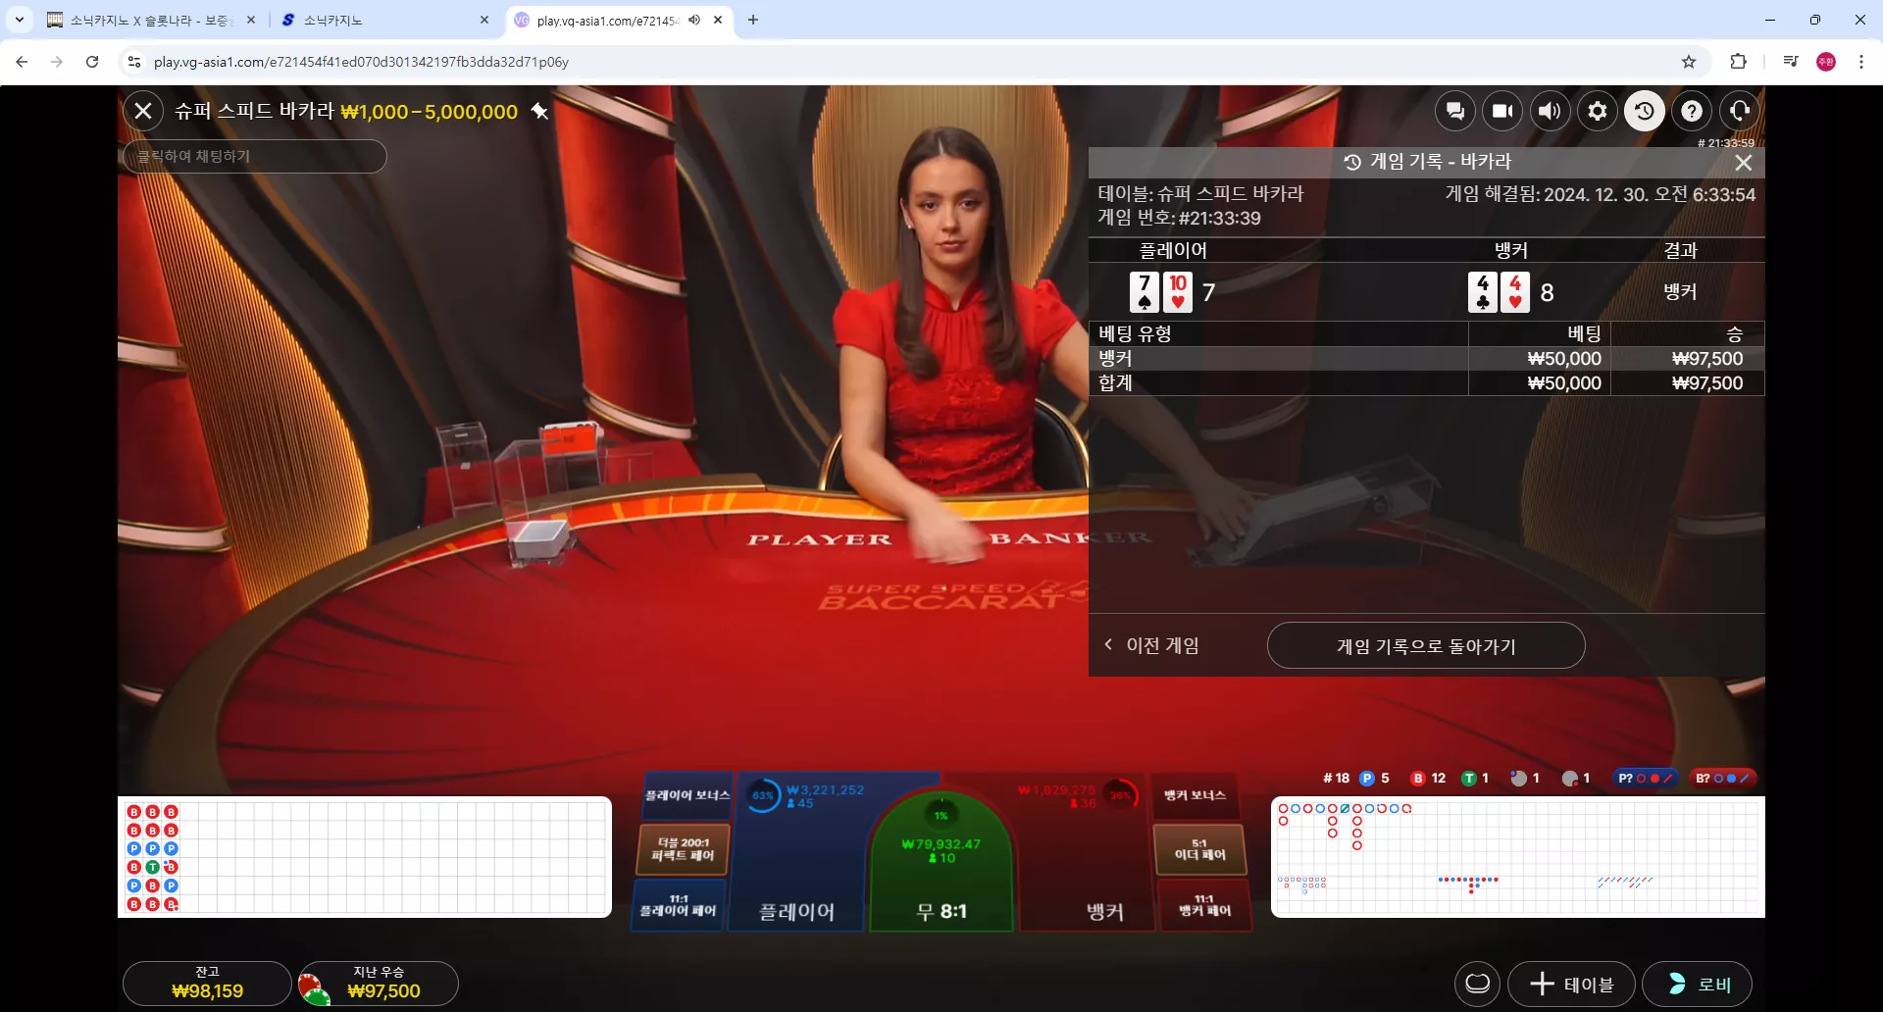
Task: Switch to 소닉카지노 X 슬롯나라 tab
Action: pyautogui.click(x=152, y=20)
